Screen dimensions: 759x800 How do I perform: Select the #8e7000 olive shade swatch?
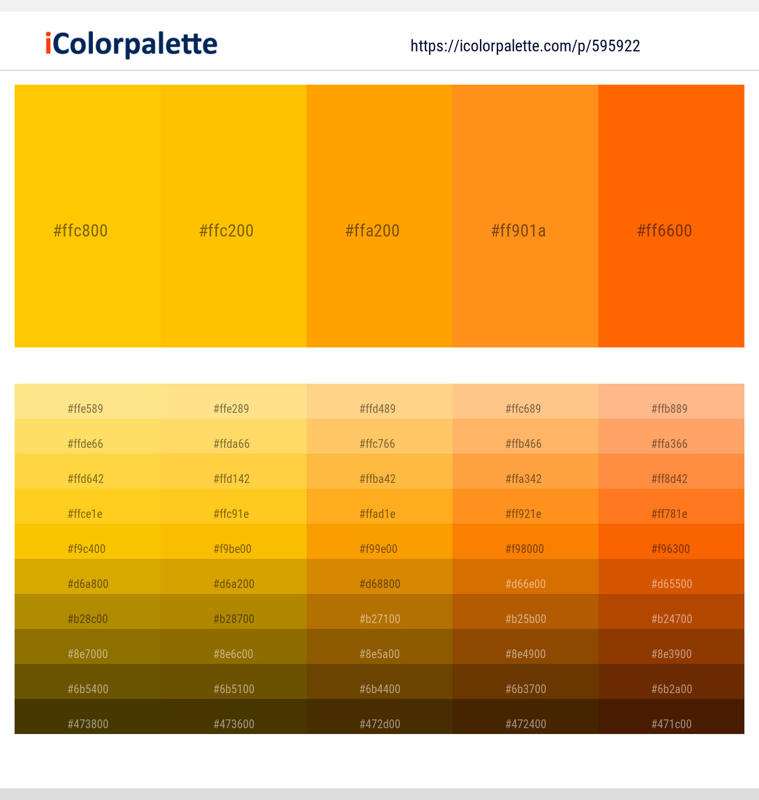(x=88, y=647)
